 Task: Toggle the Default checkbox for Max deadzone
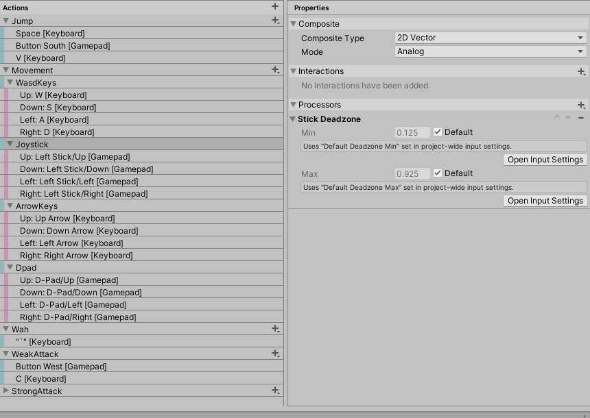click(437, 173)
